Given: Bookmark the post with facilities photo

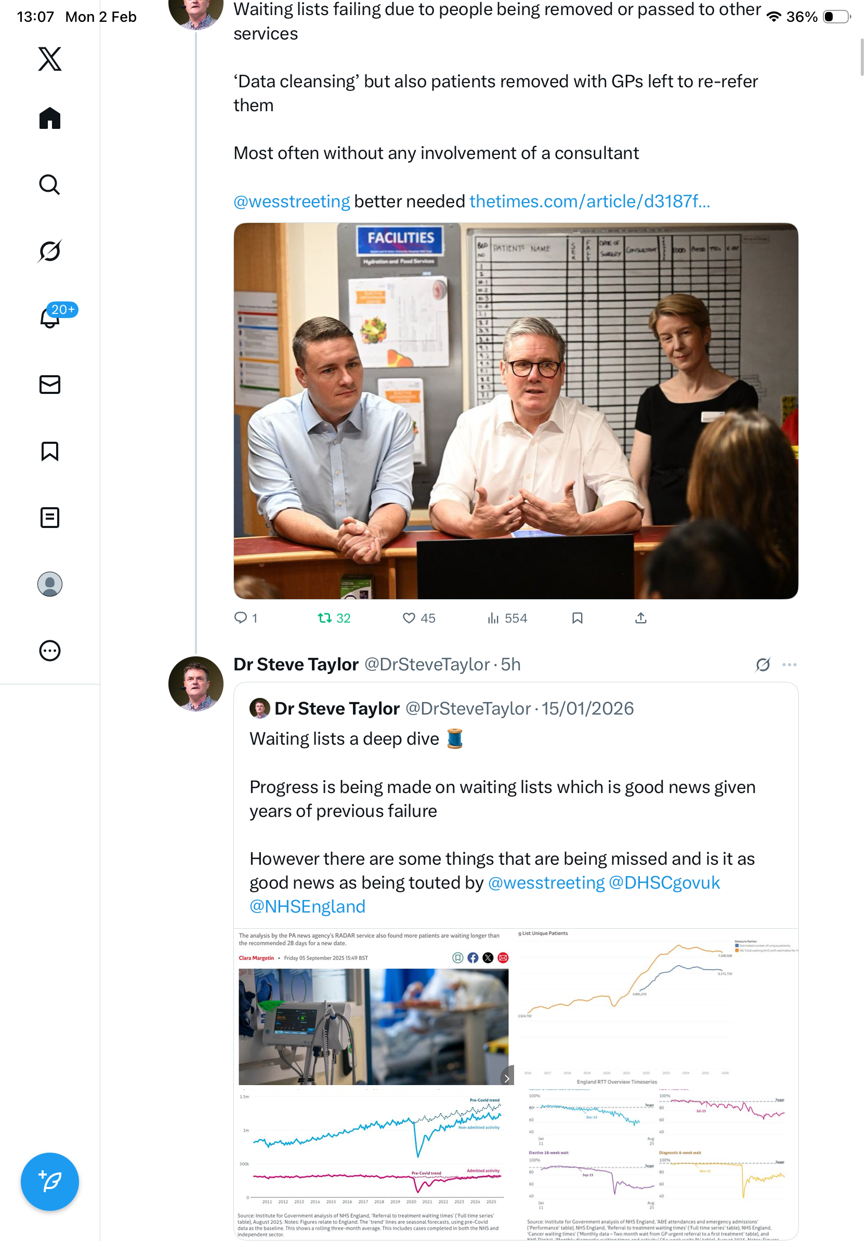Looking at the screenshot, I should tap(577, 618).
